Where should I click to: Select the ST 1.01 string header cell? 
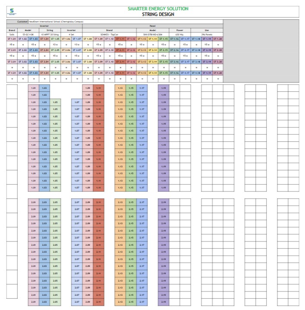12,39
